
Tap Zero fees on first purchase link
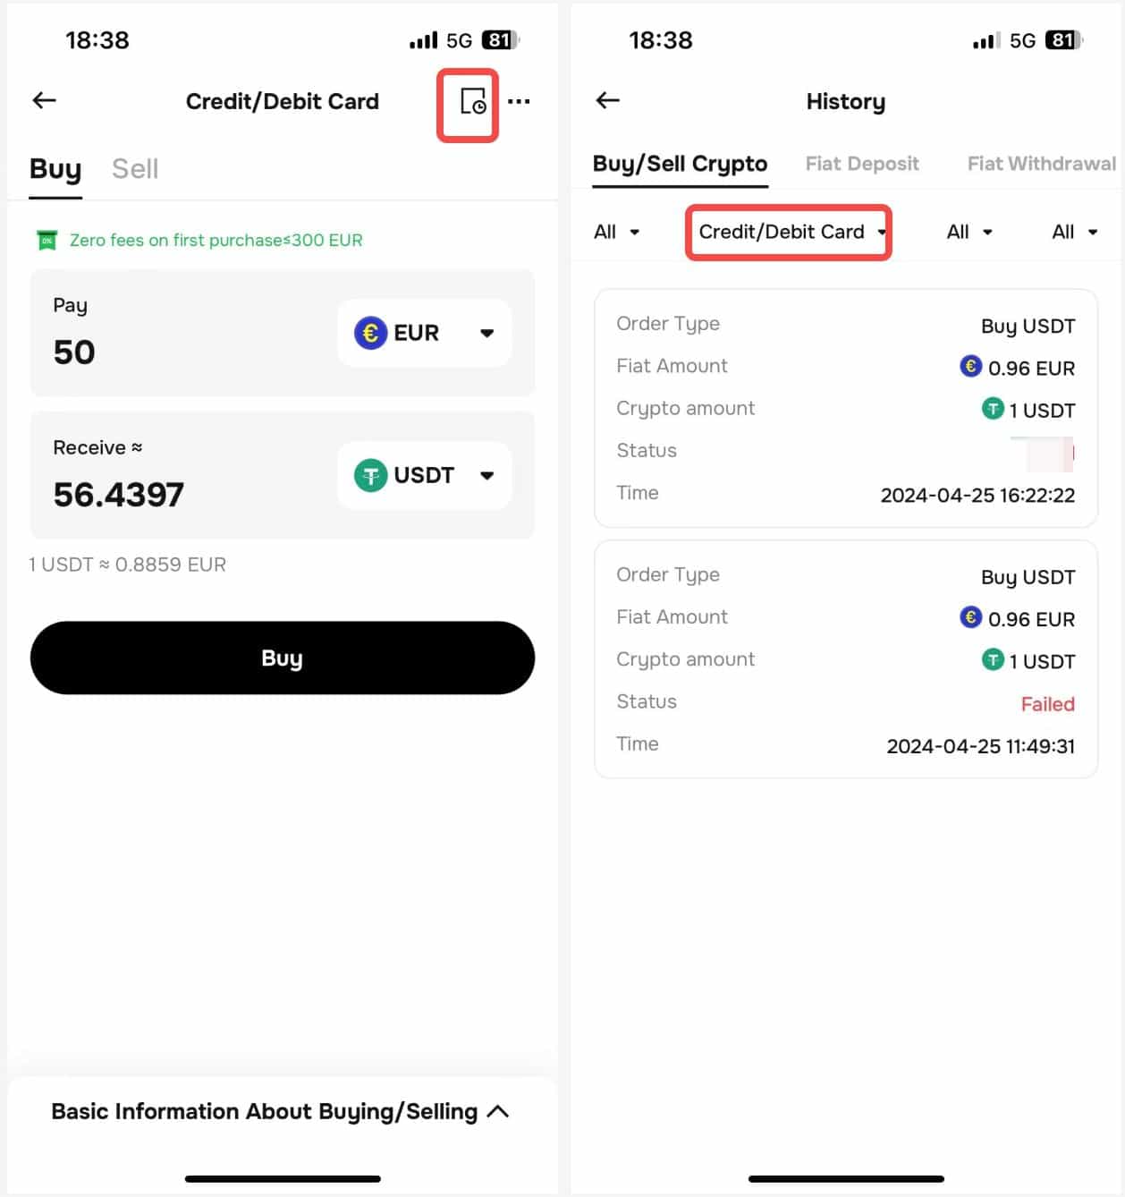(x=216, y=240)
